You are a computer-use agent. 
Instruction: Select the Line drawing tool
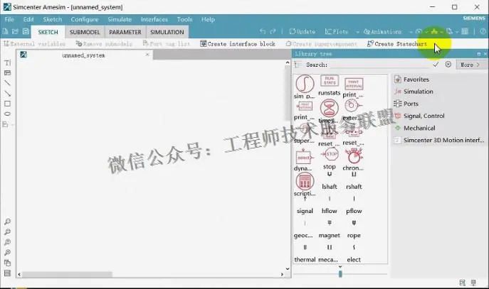[8, 83]
